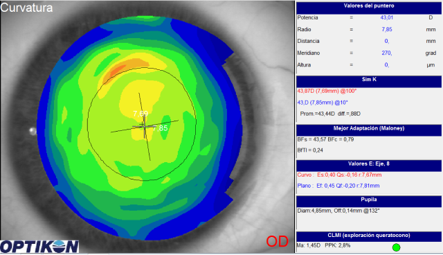This screenshot has width=443, height=255.
Task: Click the Meridiano value 270,
Action: pos(386,53)
